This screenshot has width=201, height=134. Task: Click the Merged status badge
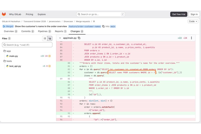[8, 26]
